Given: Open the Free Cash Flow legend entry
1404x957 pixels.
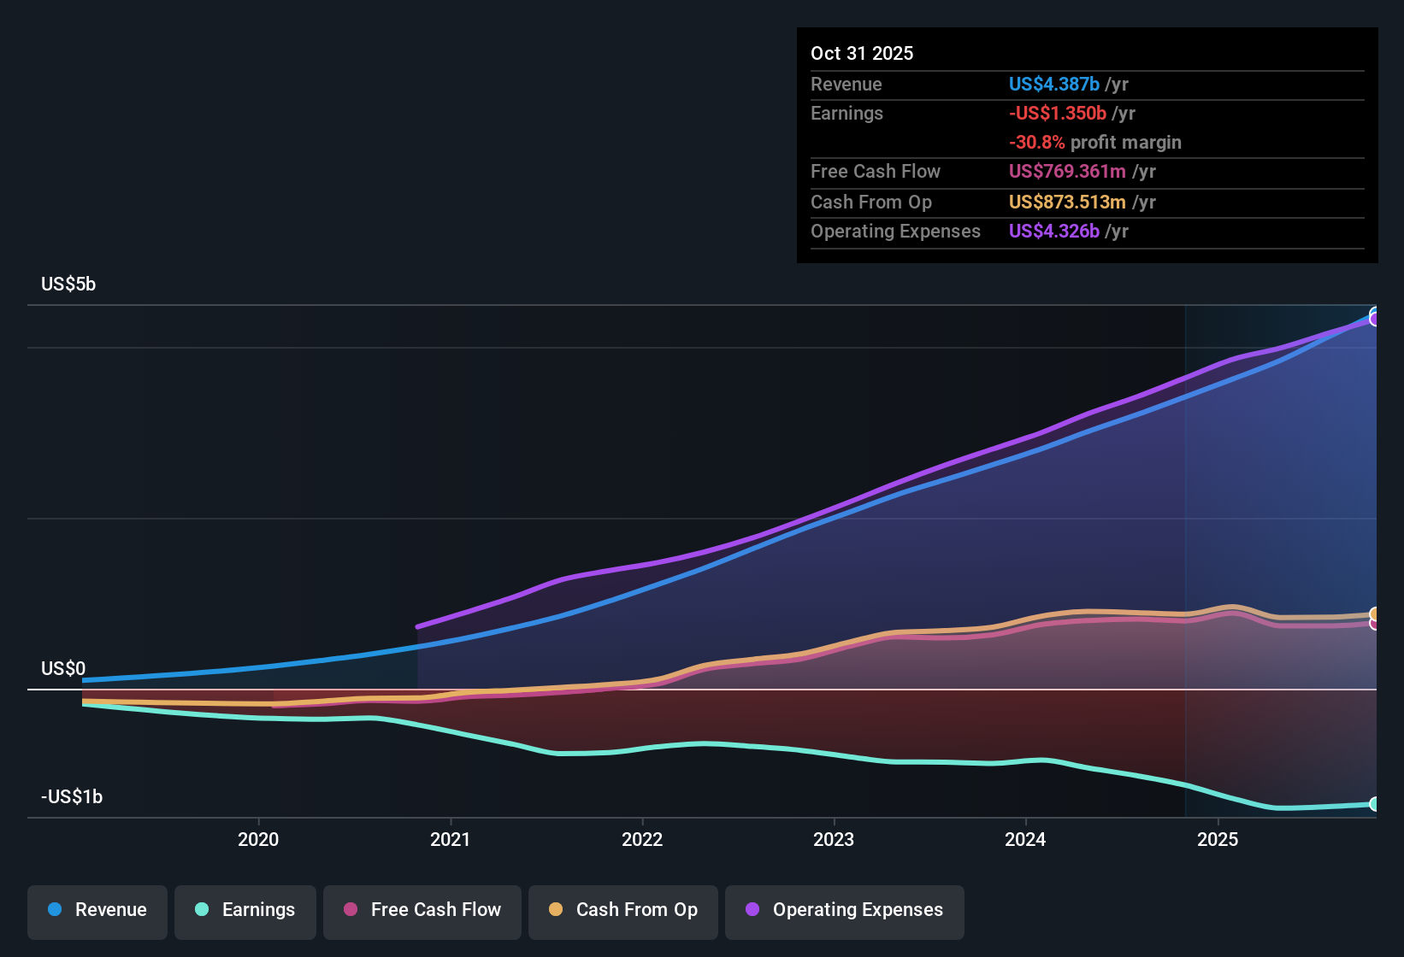Looking at the screenshot, I should tap(422, 911).
